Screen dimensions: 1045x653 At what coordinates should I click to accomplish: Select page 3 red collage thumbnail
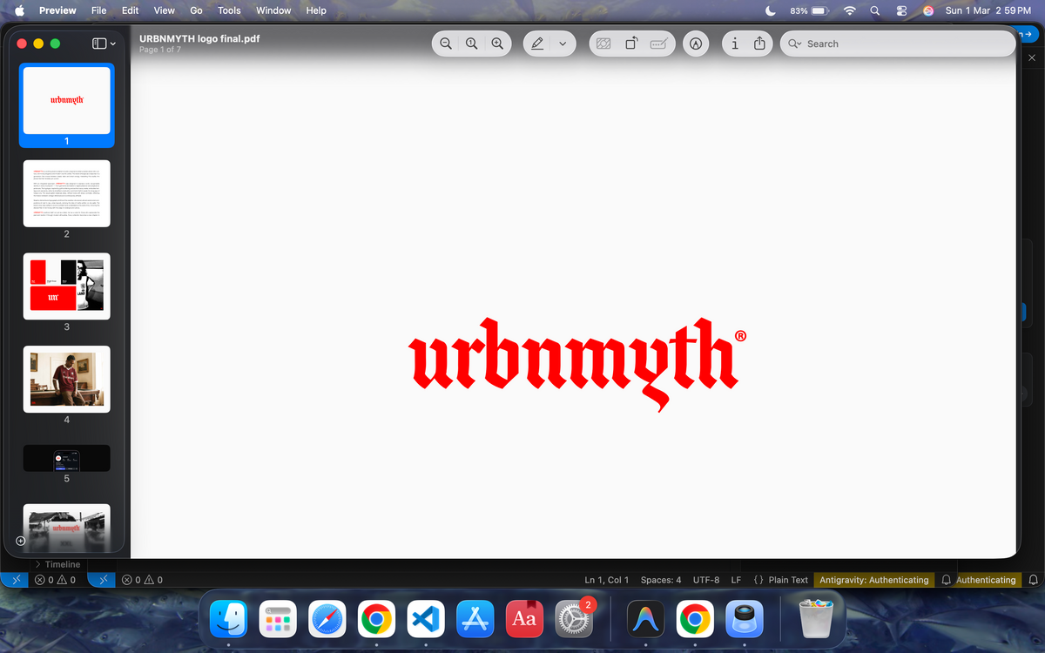67,286
